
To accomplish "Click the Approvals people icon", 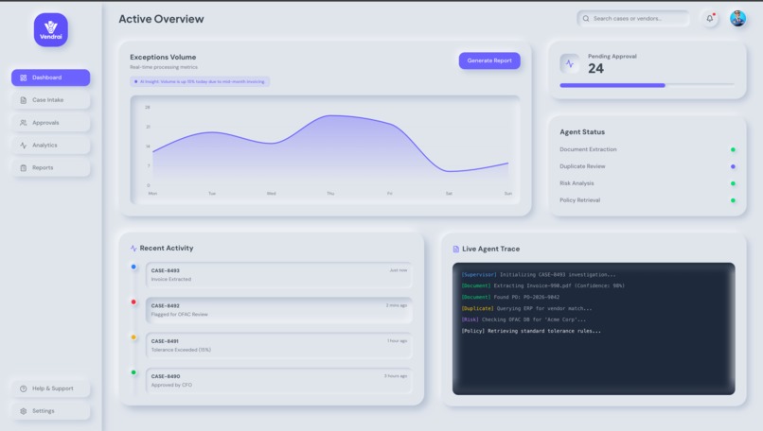I will tap(24, 123).
